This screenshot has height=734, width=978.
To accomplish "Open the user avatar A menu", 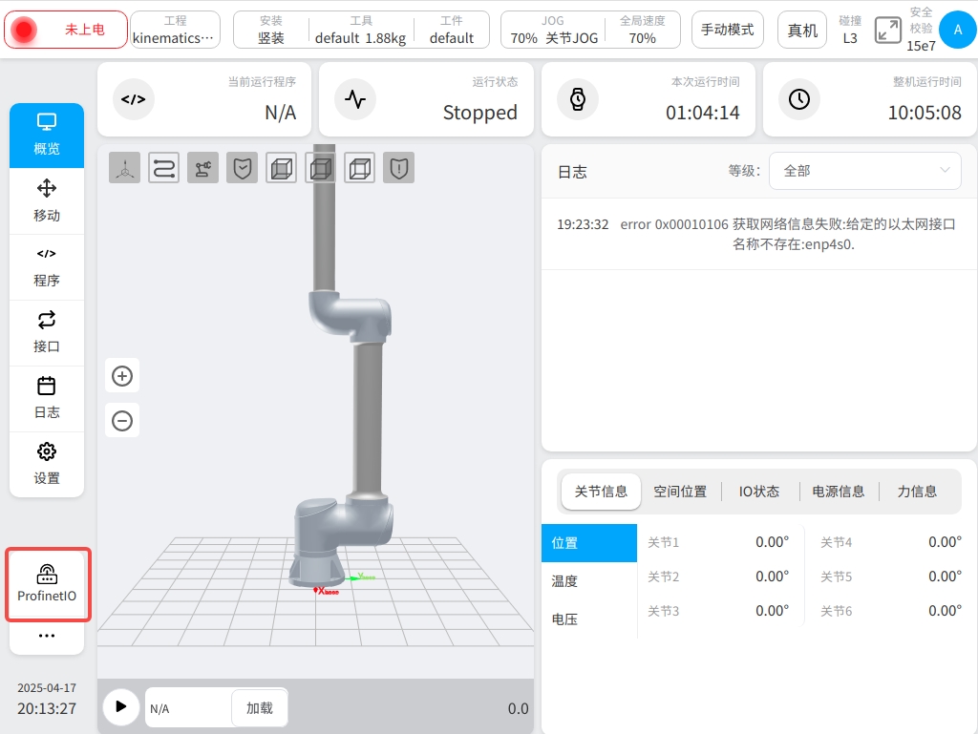I will [x=957, y=30].
